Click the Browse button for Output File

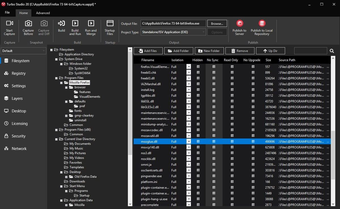pyautogui.click(x=217, y=23)
